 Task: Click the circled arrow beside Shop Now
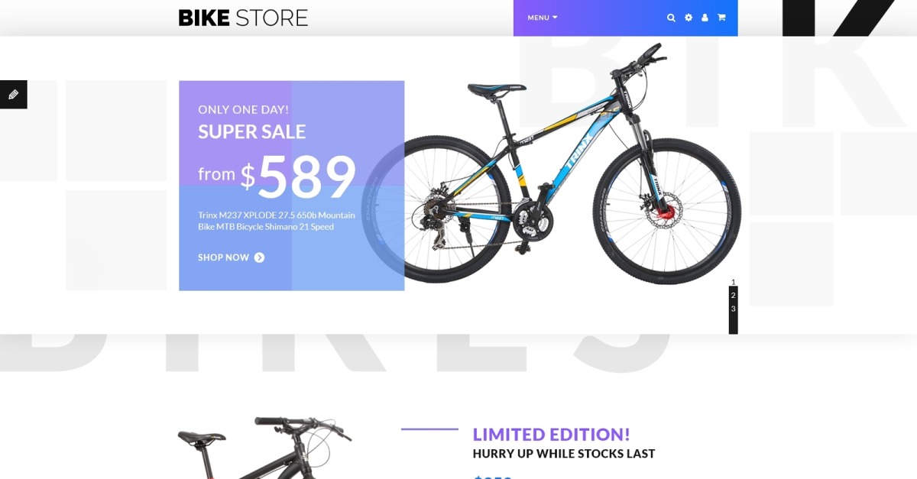pyautogui.click(x=259, y=257)
